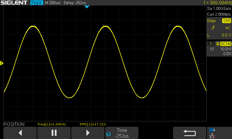Viewport: 232px width, 139px height.
Task: Click the channel 1 number box
Action: point(211,44)
